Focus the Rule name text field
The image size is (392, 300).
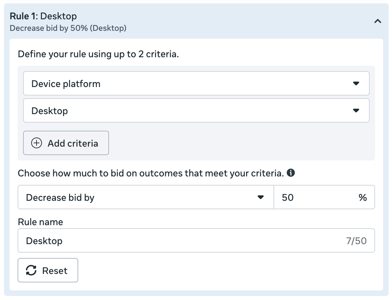183,241
